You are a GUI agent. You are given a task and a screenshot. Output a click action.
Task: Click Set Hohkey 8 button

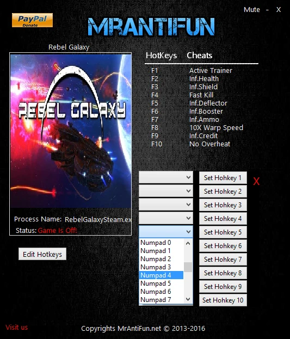(223, 273)
